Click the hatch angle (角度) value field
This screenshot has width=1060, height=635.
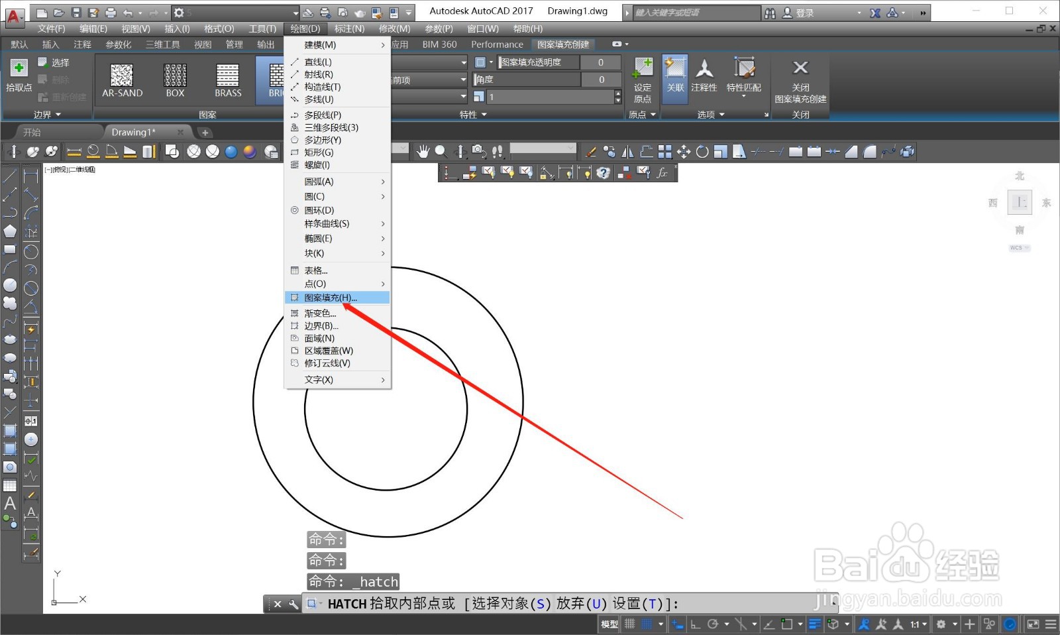click(x=601, y=80)
